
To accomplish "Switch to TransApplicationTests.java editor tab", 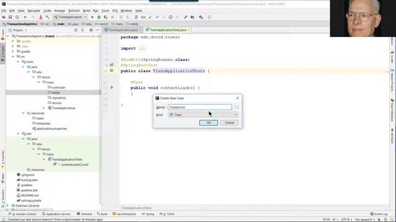I will 168,30.
